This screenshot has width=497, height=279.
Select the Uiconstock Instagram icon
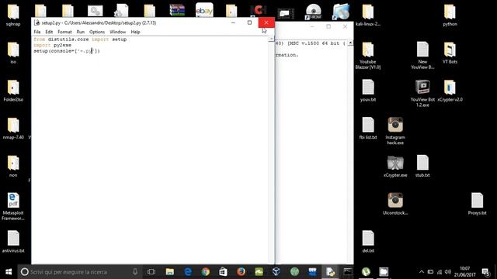[x=395, y=204]
